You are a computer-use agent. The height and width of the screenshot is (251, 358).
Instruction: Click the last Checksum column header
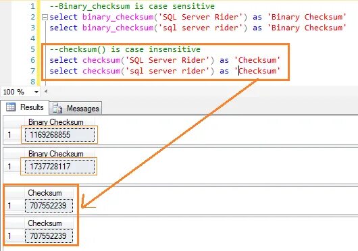click(x=49, y=223)
